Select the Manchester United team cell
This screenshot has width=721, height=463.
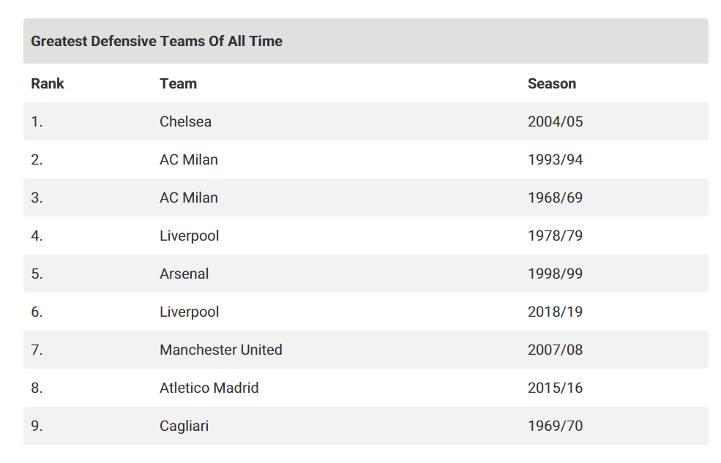(220, 350)
